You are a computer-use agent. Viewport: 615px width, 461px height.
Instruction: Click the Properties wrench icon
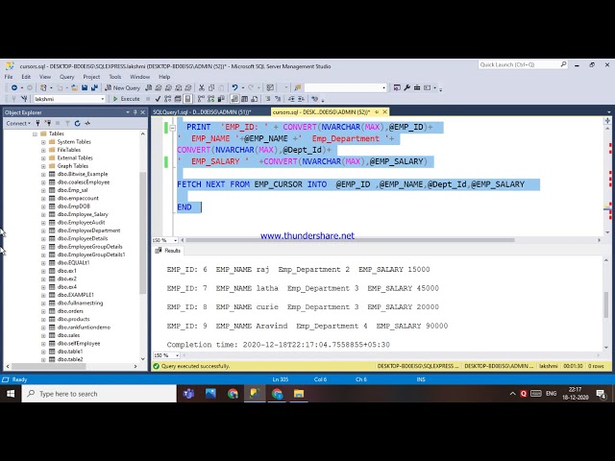[406, 87]
